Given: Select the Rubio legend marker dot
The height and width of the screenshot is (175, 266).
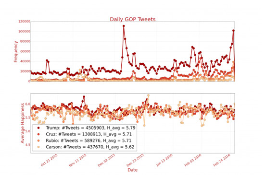Looking at the screenshot, I should pos(38,140).
